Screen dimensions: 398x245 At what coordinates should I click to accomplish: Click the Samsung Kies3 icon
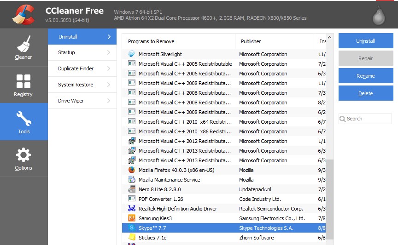[x=132, y=218]
